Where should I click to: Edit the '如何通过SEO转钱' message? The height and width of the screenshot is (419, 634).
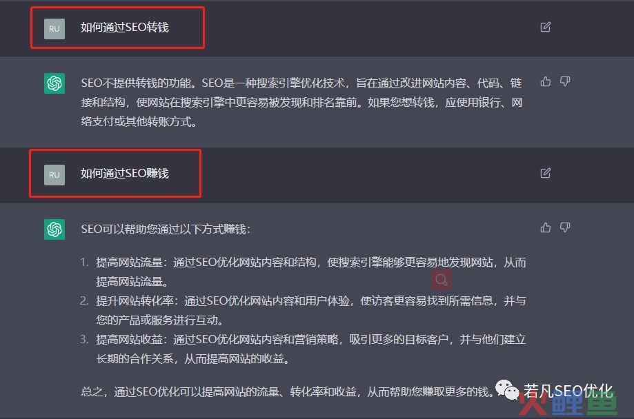click(x=545, y=27)
